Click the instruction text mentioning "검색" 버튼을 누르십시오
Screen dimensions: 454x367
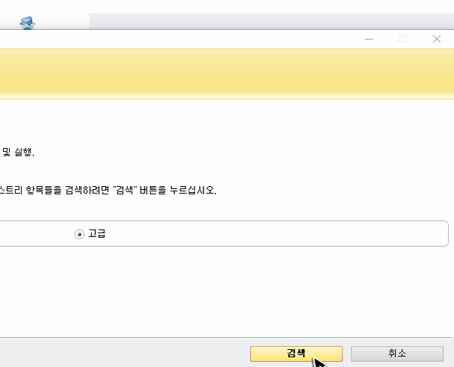coord(108,190)
